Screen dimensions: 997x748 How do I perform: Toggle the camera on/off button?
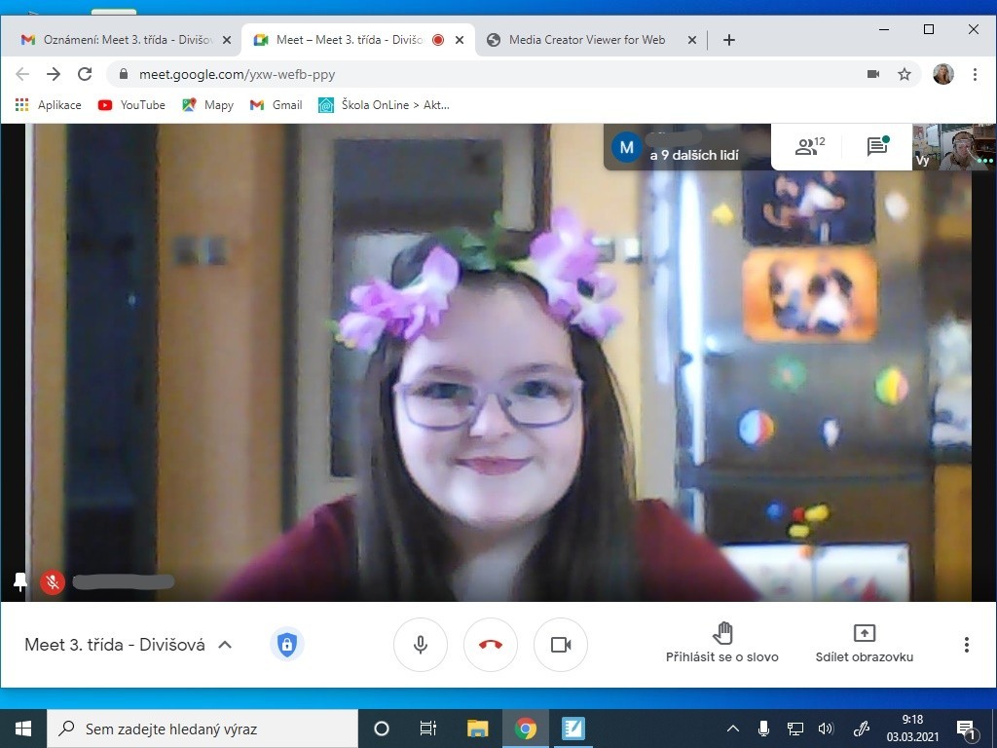(561, 645)
